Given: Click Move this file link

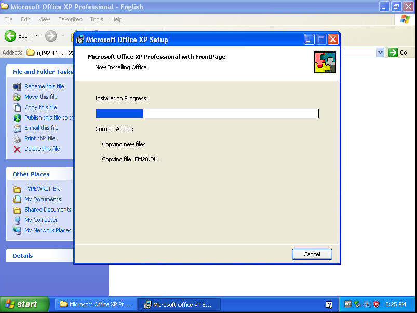Looking at the screenshot, I should tap(41, 97).
